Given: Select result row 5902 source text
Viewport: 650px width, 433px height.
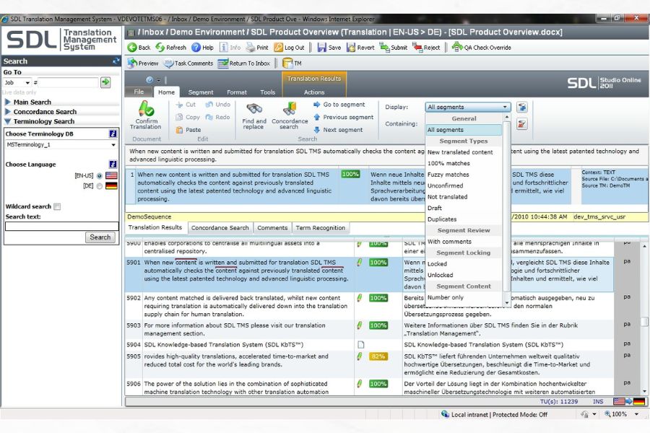Looking at the screenshot, I should click(246, 306).
